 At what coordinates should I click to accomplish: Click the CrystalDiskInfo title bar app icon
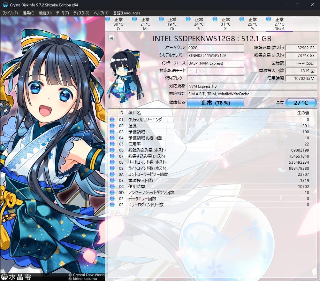pyautogui.click(x=5, y=5)
